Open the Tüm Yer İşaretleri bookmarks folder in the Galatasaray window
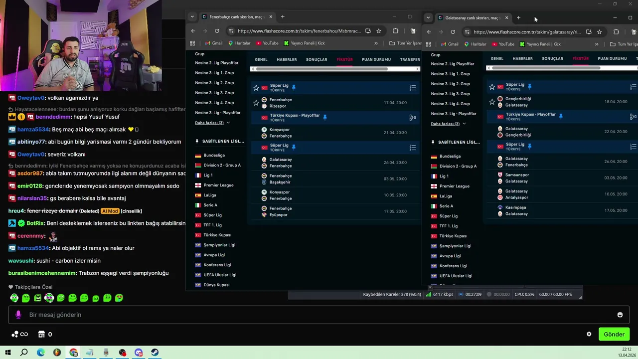 click(x=624, y=44)
